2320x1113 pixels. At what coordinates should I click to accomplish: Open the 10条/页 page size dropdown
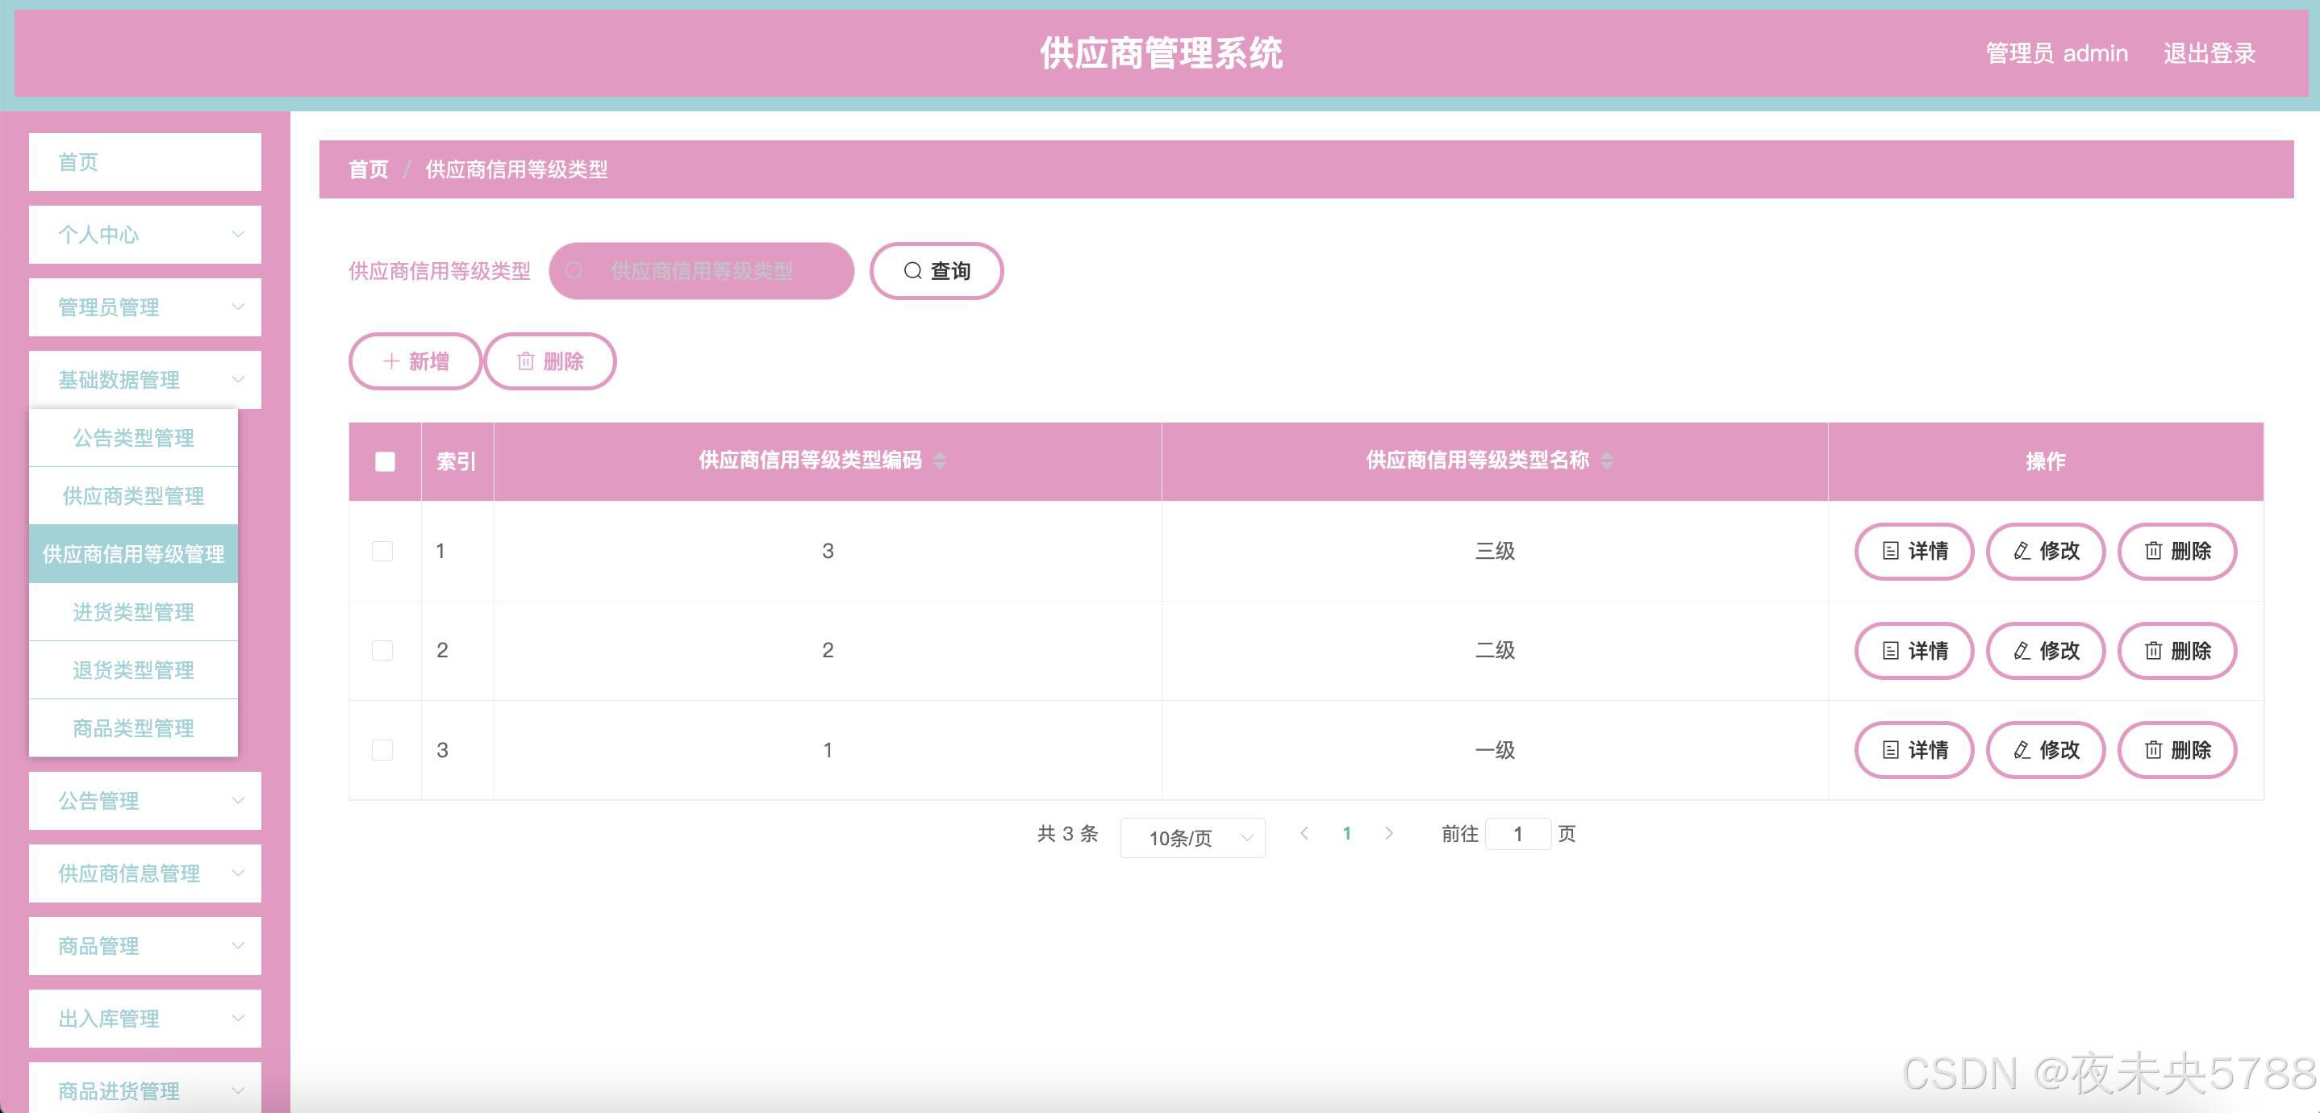[1191, 838]
